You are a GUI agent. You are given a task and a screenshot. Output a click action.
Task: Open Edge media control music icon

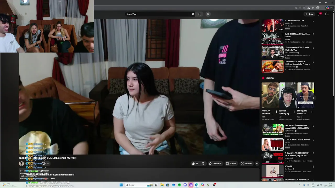point(309,8)
